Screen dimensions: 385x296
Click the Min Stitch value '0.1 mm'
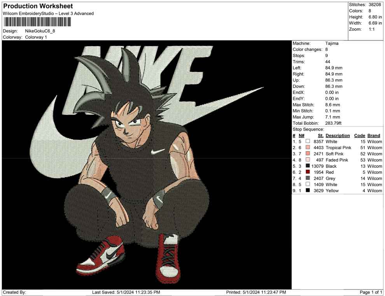(x=332, y=111)
